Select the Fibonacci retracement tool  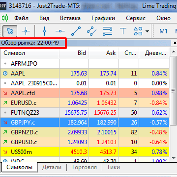[107, 31]
